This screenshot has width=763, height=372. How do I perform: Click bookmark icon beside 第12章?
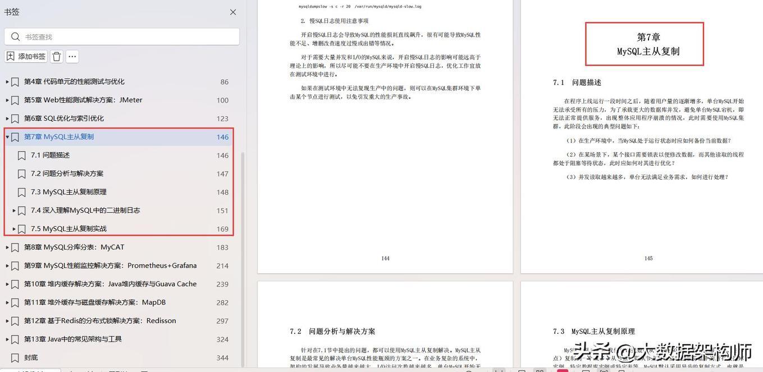click(x=15, y=321)
